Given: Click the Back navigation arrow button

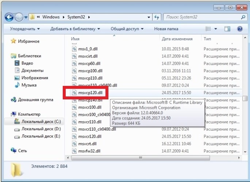Looking at the screenshot, I should [9, 17].
